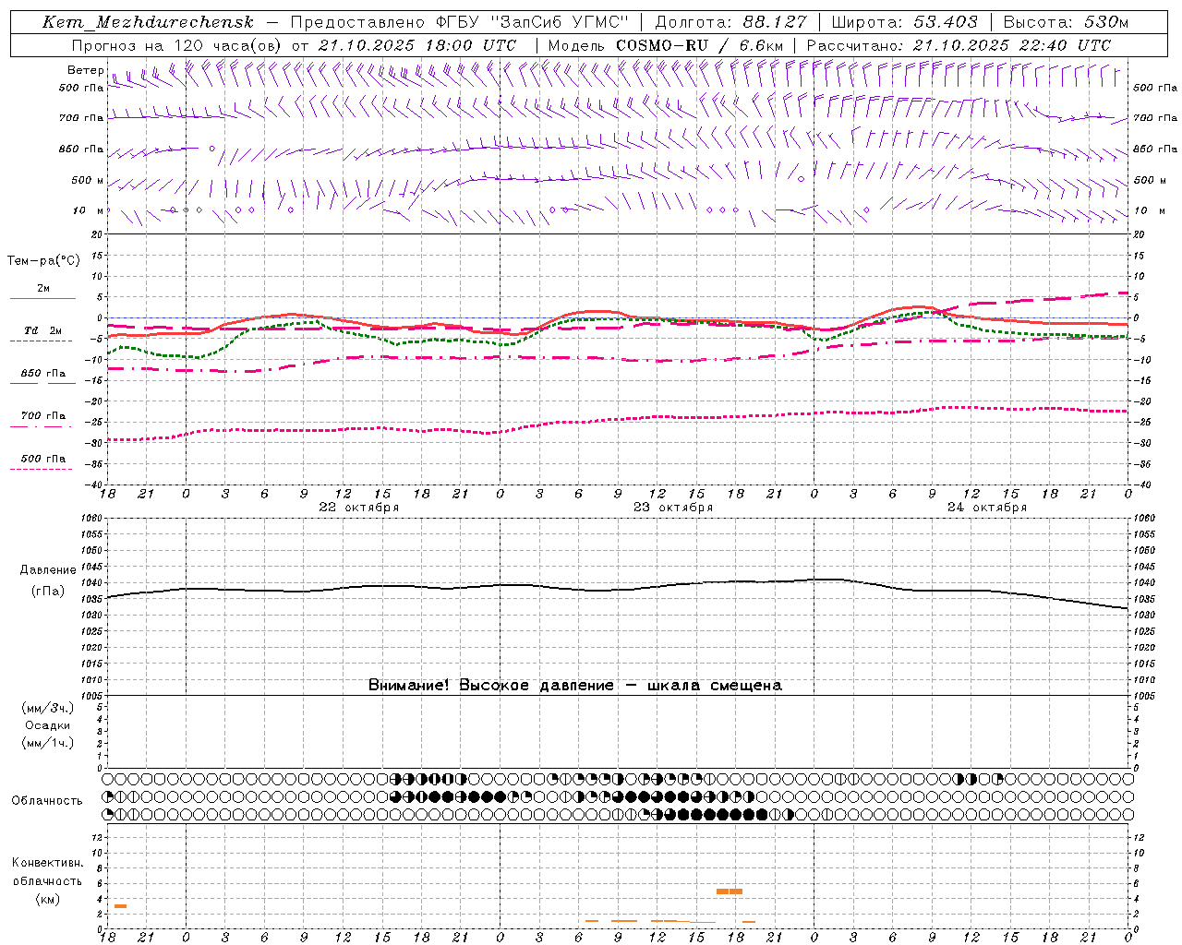
Task: Click the 'Тем-ра(°C)' temperature panel label
Action: (43, 261)
